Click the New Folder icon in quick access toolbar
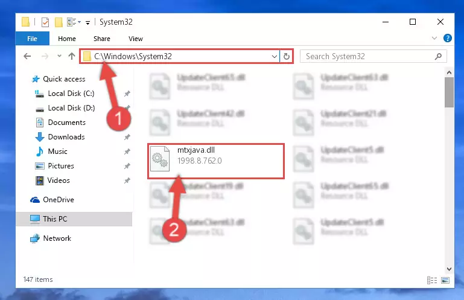This screenshot has width=464, height=300. [x=59, y=22]
